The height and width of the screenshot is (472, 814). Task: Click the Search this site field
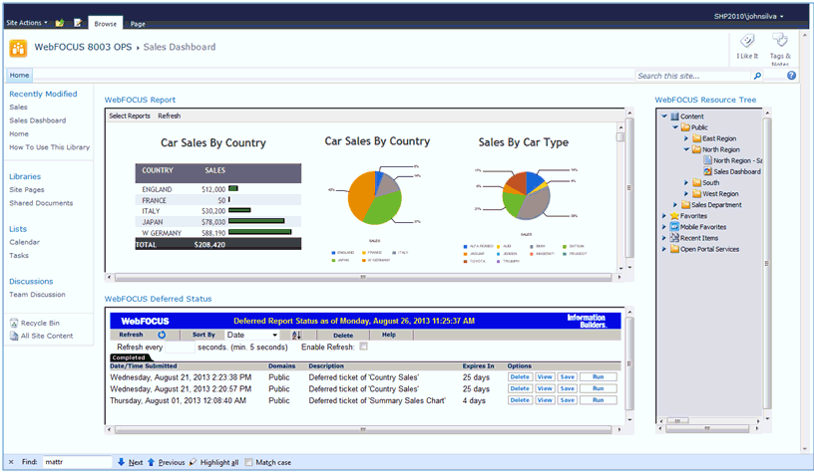pos(693,76)
